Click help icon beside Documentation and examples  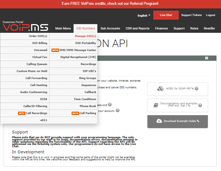(x=200, y=105)
